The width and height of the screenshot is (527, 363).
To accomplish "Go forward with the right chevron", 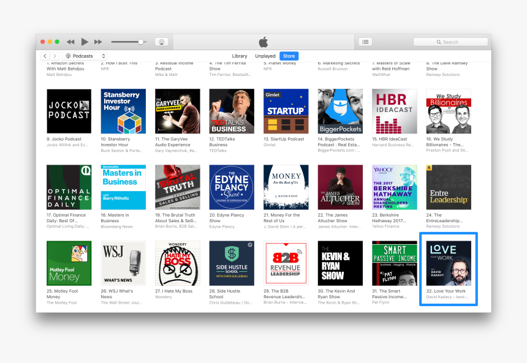I will point(55,56).
